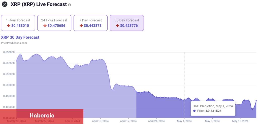
Task: Click the 0.500000 y-axis label
Action: tap(9, 85)
